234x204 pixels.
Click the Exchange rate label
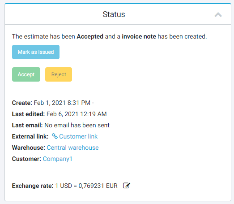[33, 186]
